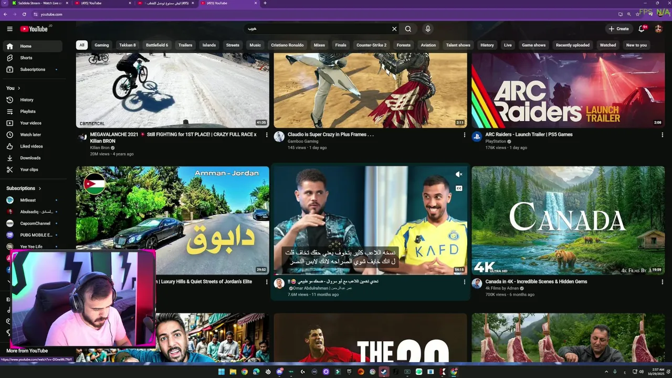Open the notifications bell
The width and height of the screenshot is (672, 378).
(x=642, y=29)
